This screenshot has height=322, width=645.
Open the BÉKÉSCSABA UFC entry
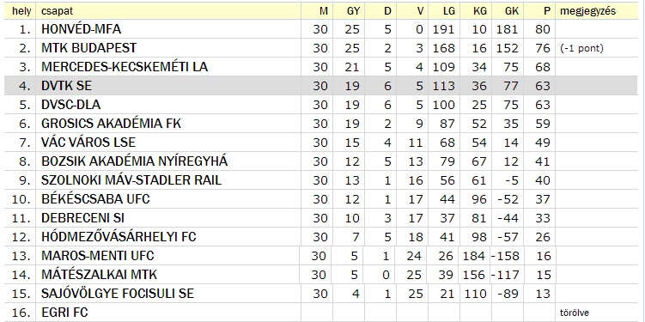[x=95, y=199]
